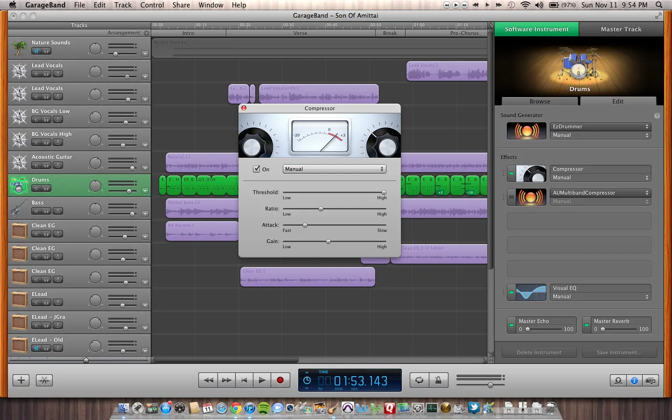The image size is (672, 420).
Task: Switch to the Browse tab
Action: (540, 101)
